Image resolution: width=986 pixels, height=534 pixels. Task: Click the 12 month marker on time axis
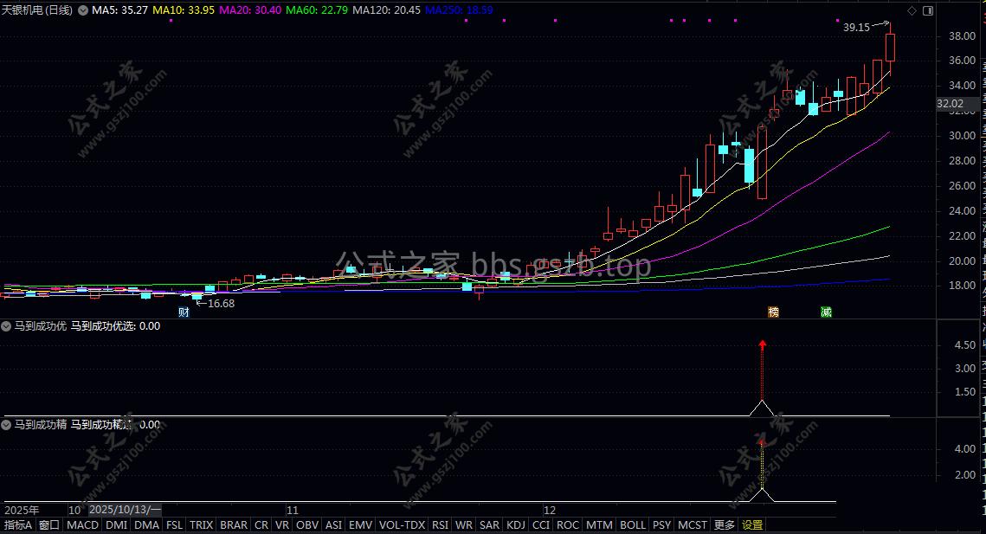[x=550, y=510]
